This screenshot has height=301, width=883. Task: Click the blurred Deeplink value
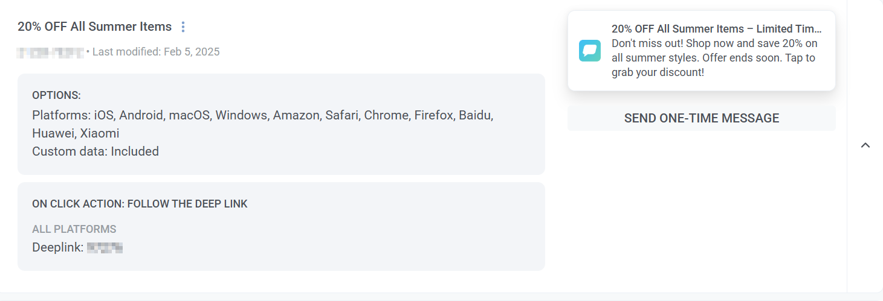pyautogui.click(x=105, y=247)
